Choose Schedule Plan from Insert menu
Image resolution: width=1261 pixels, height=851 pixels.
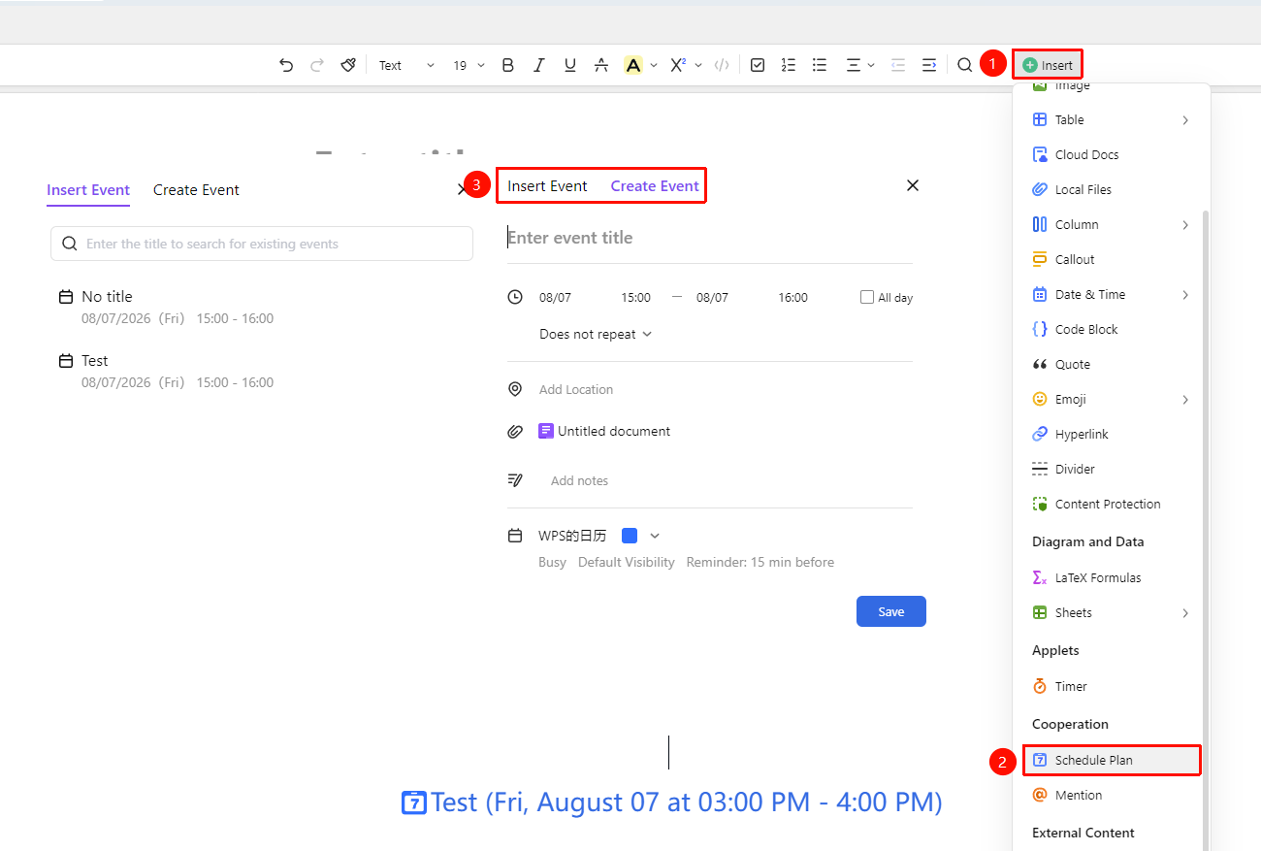pyautogui.click(x=1112, y=760)
